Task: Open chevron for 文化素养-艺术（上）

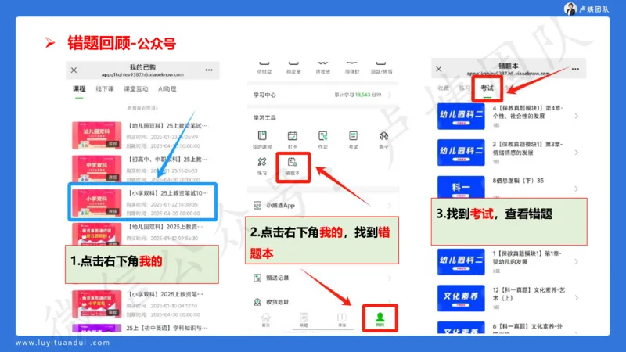Action: click(576, 298)
